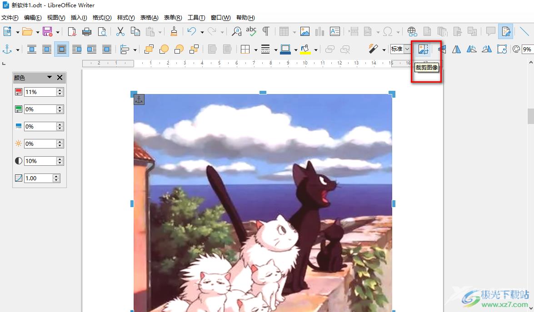
Task: Flip the image horizontally
Action: (x=456, y=50)
